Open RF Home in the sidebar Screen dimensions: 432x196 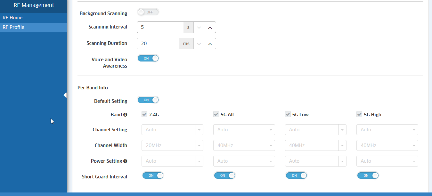pyautogui.click(x=12, y=18)
